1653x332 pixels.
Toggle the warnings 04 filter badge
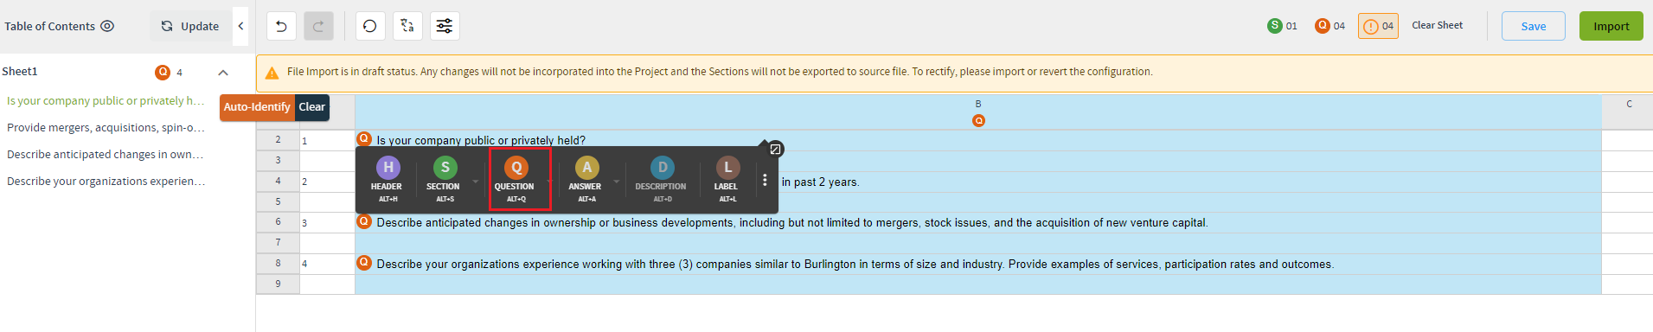coord(1378,26)
